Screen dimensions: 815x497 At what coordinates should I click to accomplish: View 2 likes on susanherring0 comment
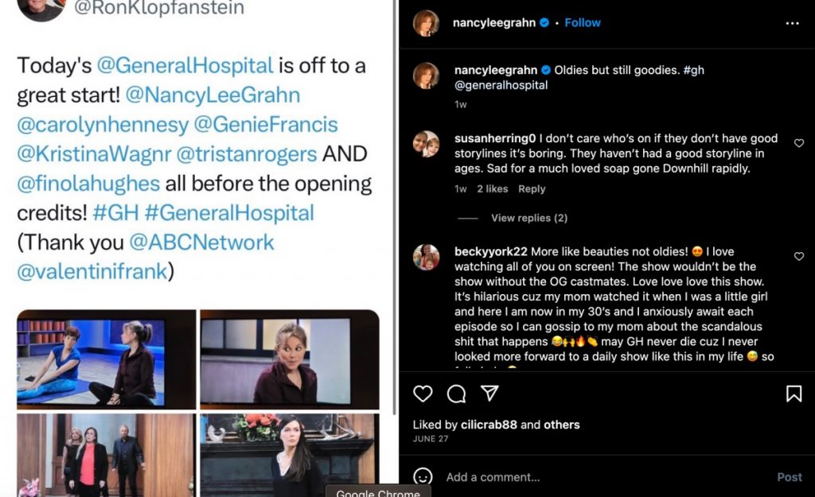[x=492, y=189]
